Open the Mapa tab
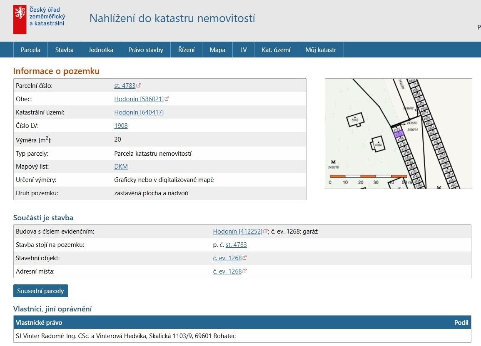The height and width of the screenshot is (346, 481). tap(217, 50)
